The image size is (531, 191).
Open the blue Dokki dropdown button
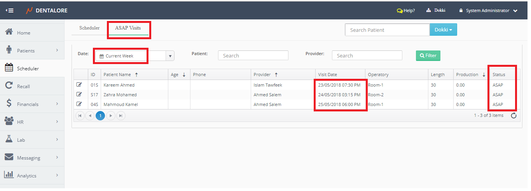click(443, 30)
